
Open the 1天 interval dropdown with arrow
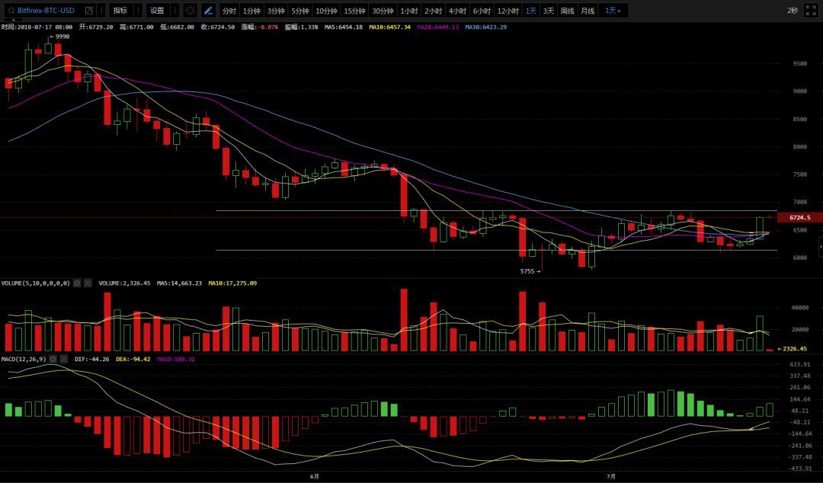613,11
